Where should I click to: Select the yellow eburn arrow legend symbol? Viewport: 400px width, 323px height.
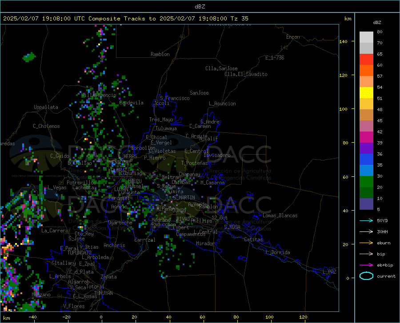pos(366,243)
